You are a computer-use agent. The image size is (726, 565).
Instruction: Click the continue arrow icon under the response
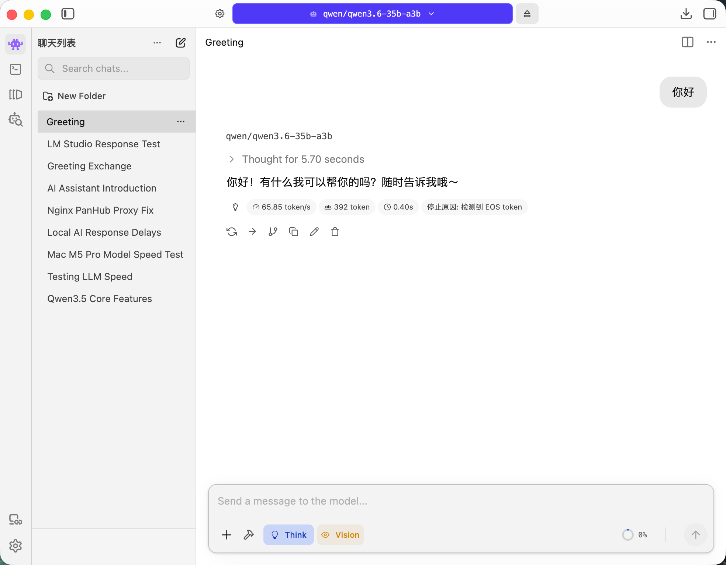pos(252,232)
